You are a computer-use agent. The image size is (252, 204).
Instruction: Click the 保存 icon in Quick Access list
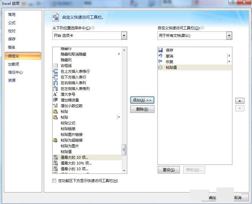tap(160, 50)
